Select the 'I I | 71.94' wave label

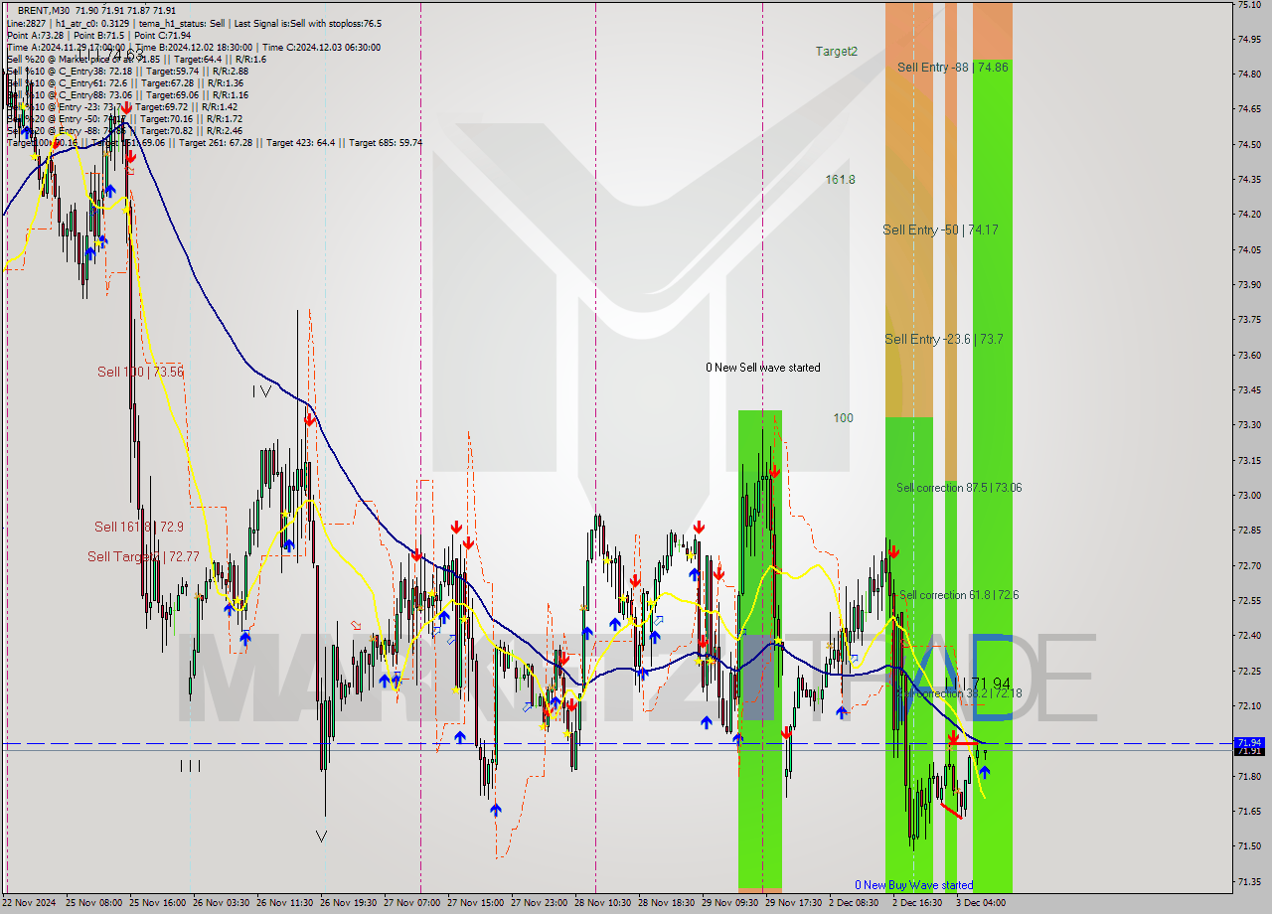[980, 684]
